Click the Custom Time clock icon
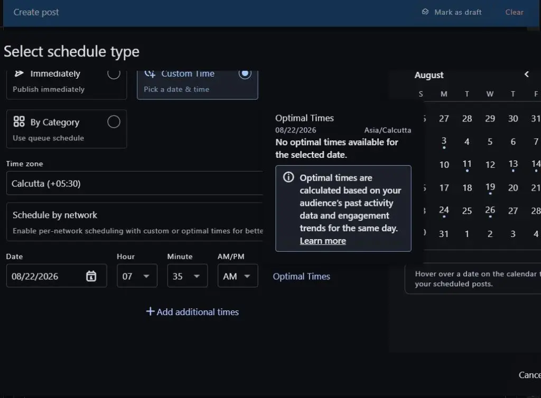 (150, 73)
